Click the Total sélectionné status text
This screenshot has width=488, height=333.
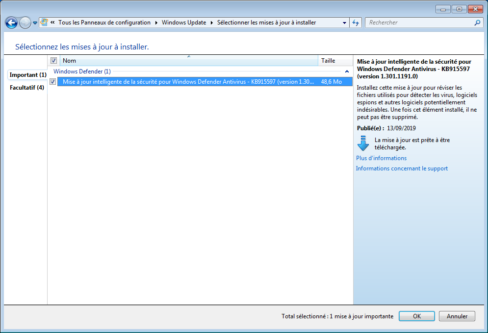click(x=337, y=316)
